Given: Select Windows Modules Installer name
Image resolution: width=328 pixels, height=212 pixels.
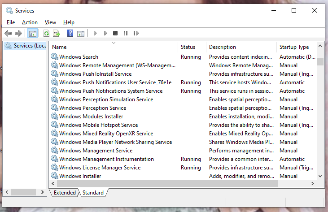Looking at the screenshot, I should (91, 117).
